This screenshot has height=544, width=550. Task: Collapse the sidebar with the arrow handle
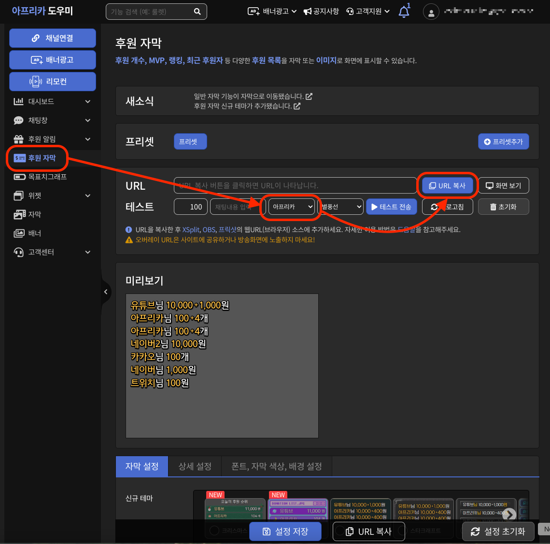click(x=106, y=292)
